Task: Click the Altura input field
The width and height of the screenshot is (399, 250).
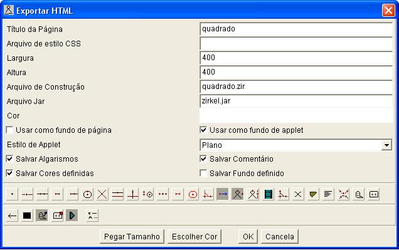Action: pyautogui.click(x=296, y=73)
